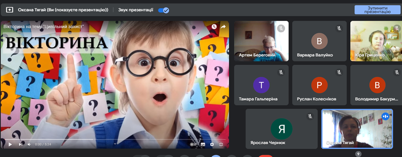The image size is (402, 157).
Task: Click muted mic icon on Варвара Валуйко tile
Action: point(339,29)
